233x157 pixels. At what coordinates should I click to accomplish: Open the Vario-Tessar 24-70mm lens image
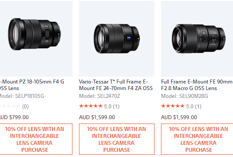117,39
